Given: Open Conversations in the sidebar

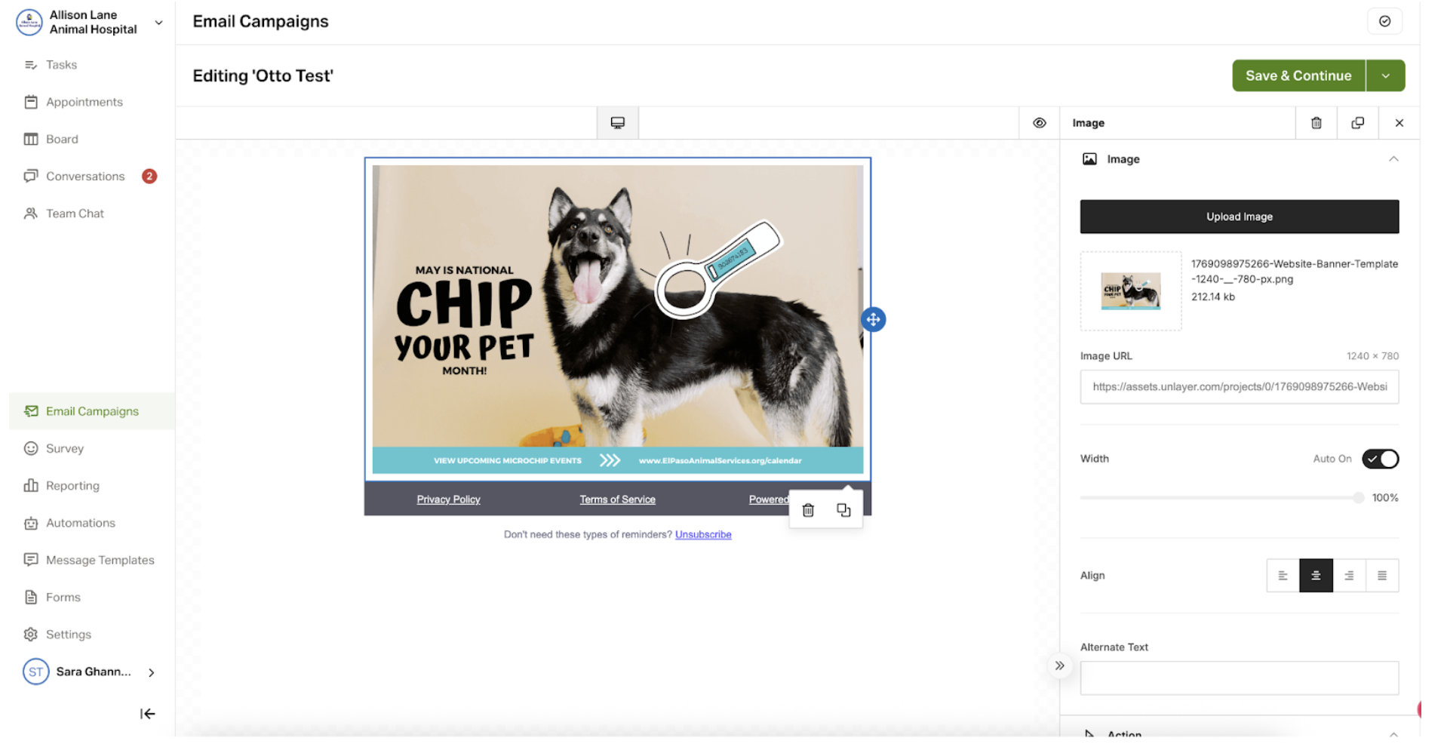Looking at the screenshot, I should tap(85, 177).
